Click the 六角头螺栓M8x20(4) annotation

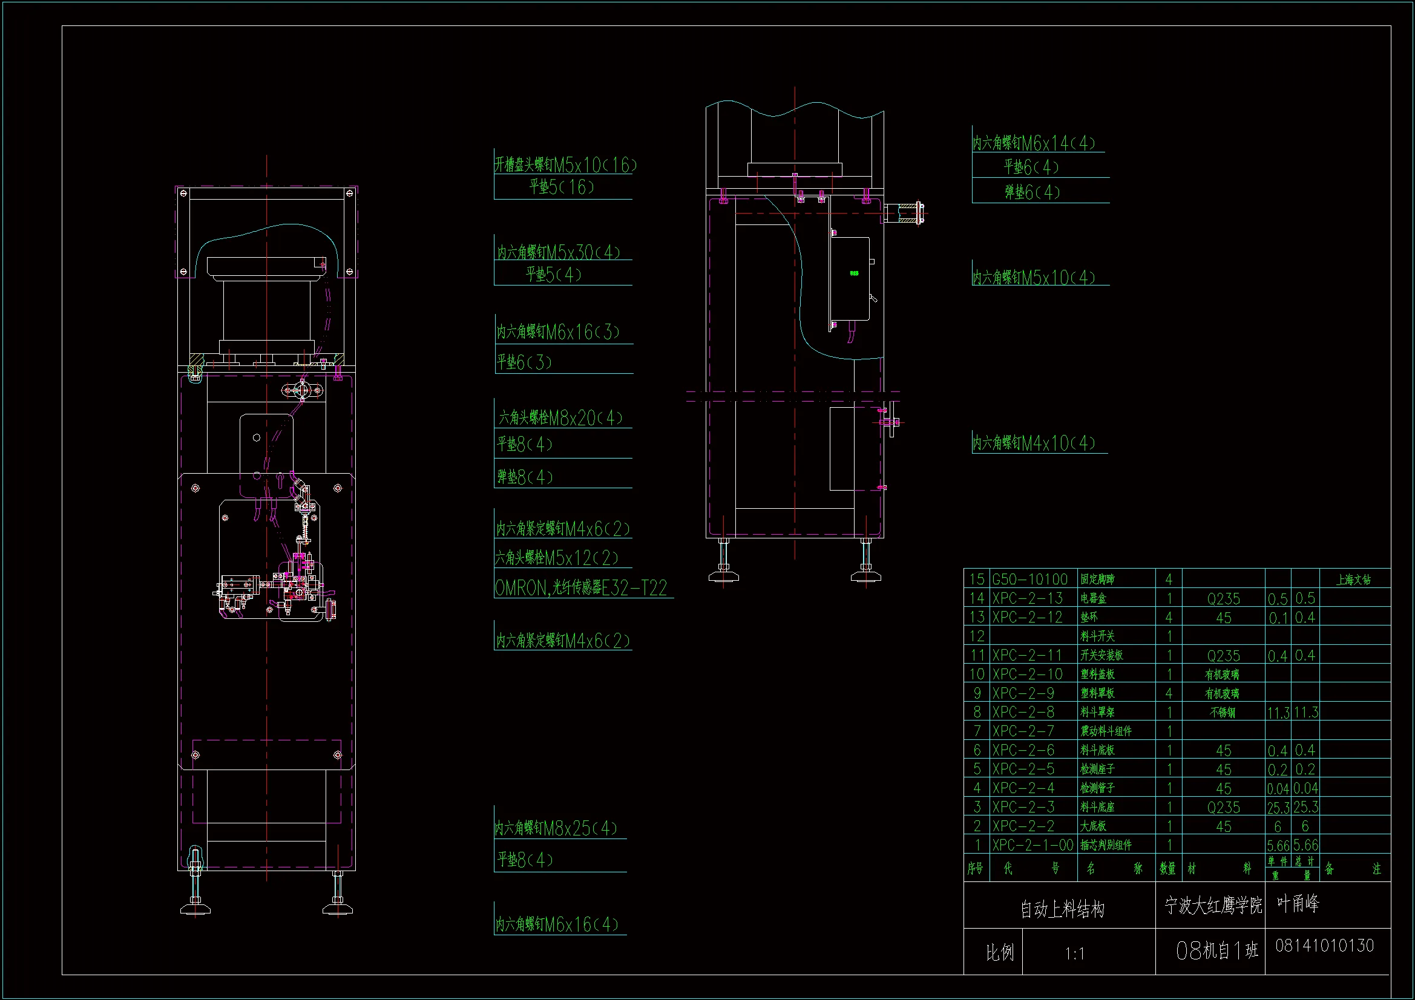click(x=561, y=419)
